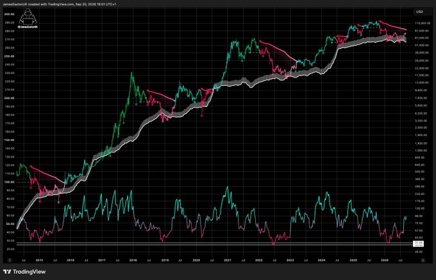Click the 2019 year label on time axis
Viewport: 436px width, 280px height.
pos(165,260)
